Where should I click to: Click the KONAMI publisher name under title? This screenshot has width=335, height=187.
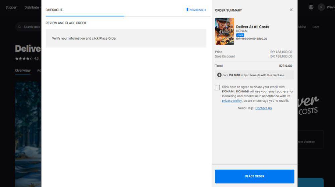[x=242, y=31]
